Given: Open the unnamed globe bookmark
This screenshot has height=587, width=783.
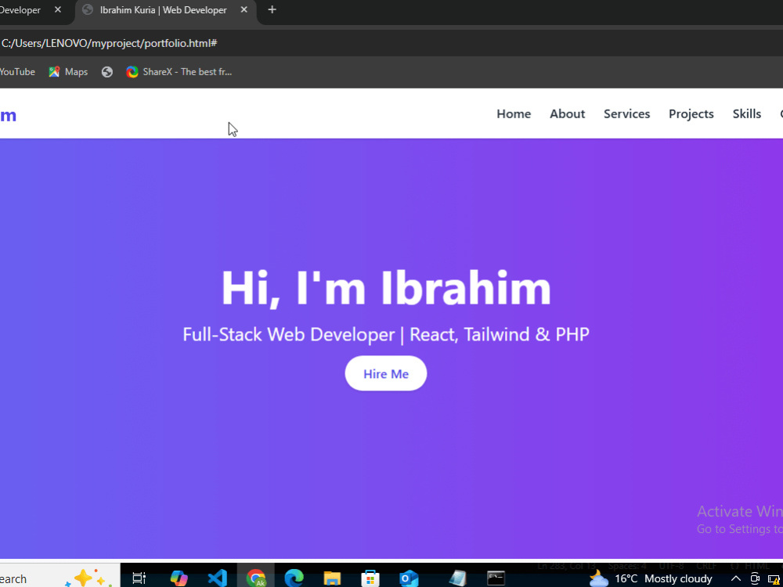Looking at the screenshot, I should tap(106, 72).
